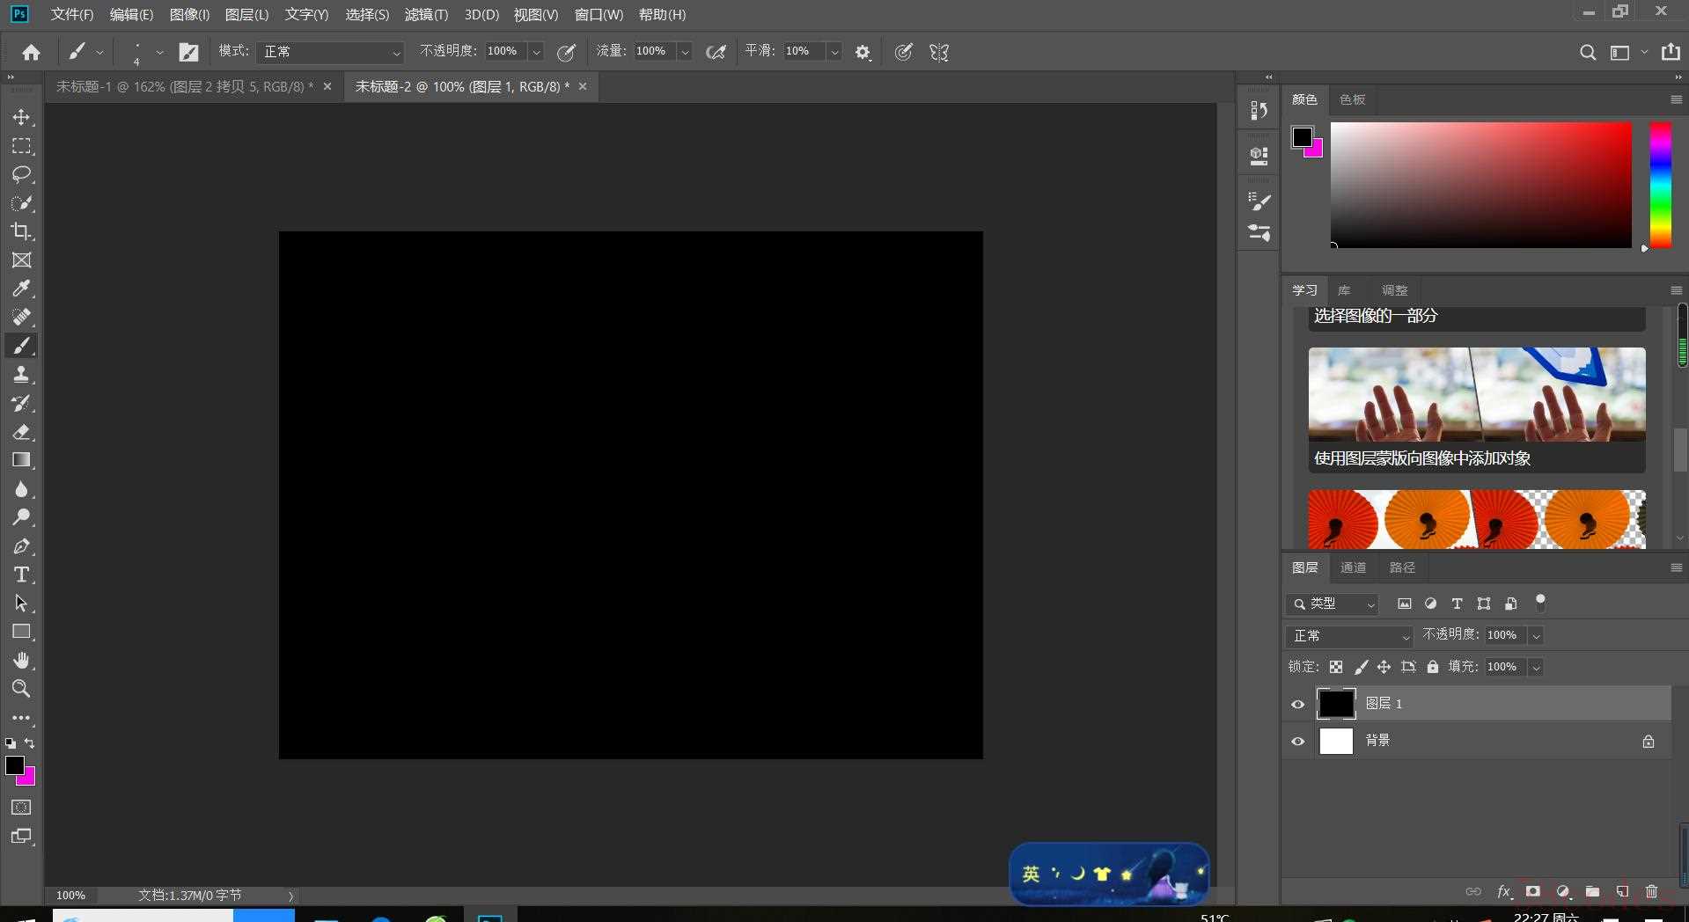Select the Eraser tool
1689x922 pixels.
[x=21, y=432]
